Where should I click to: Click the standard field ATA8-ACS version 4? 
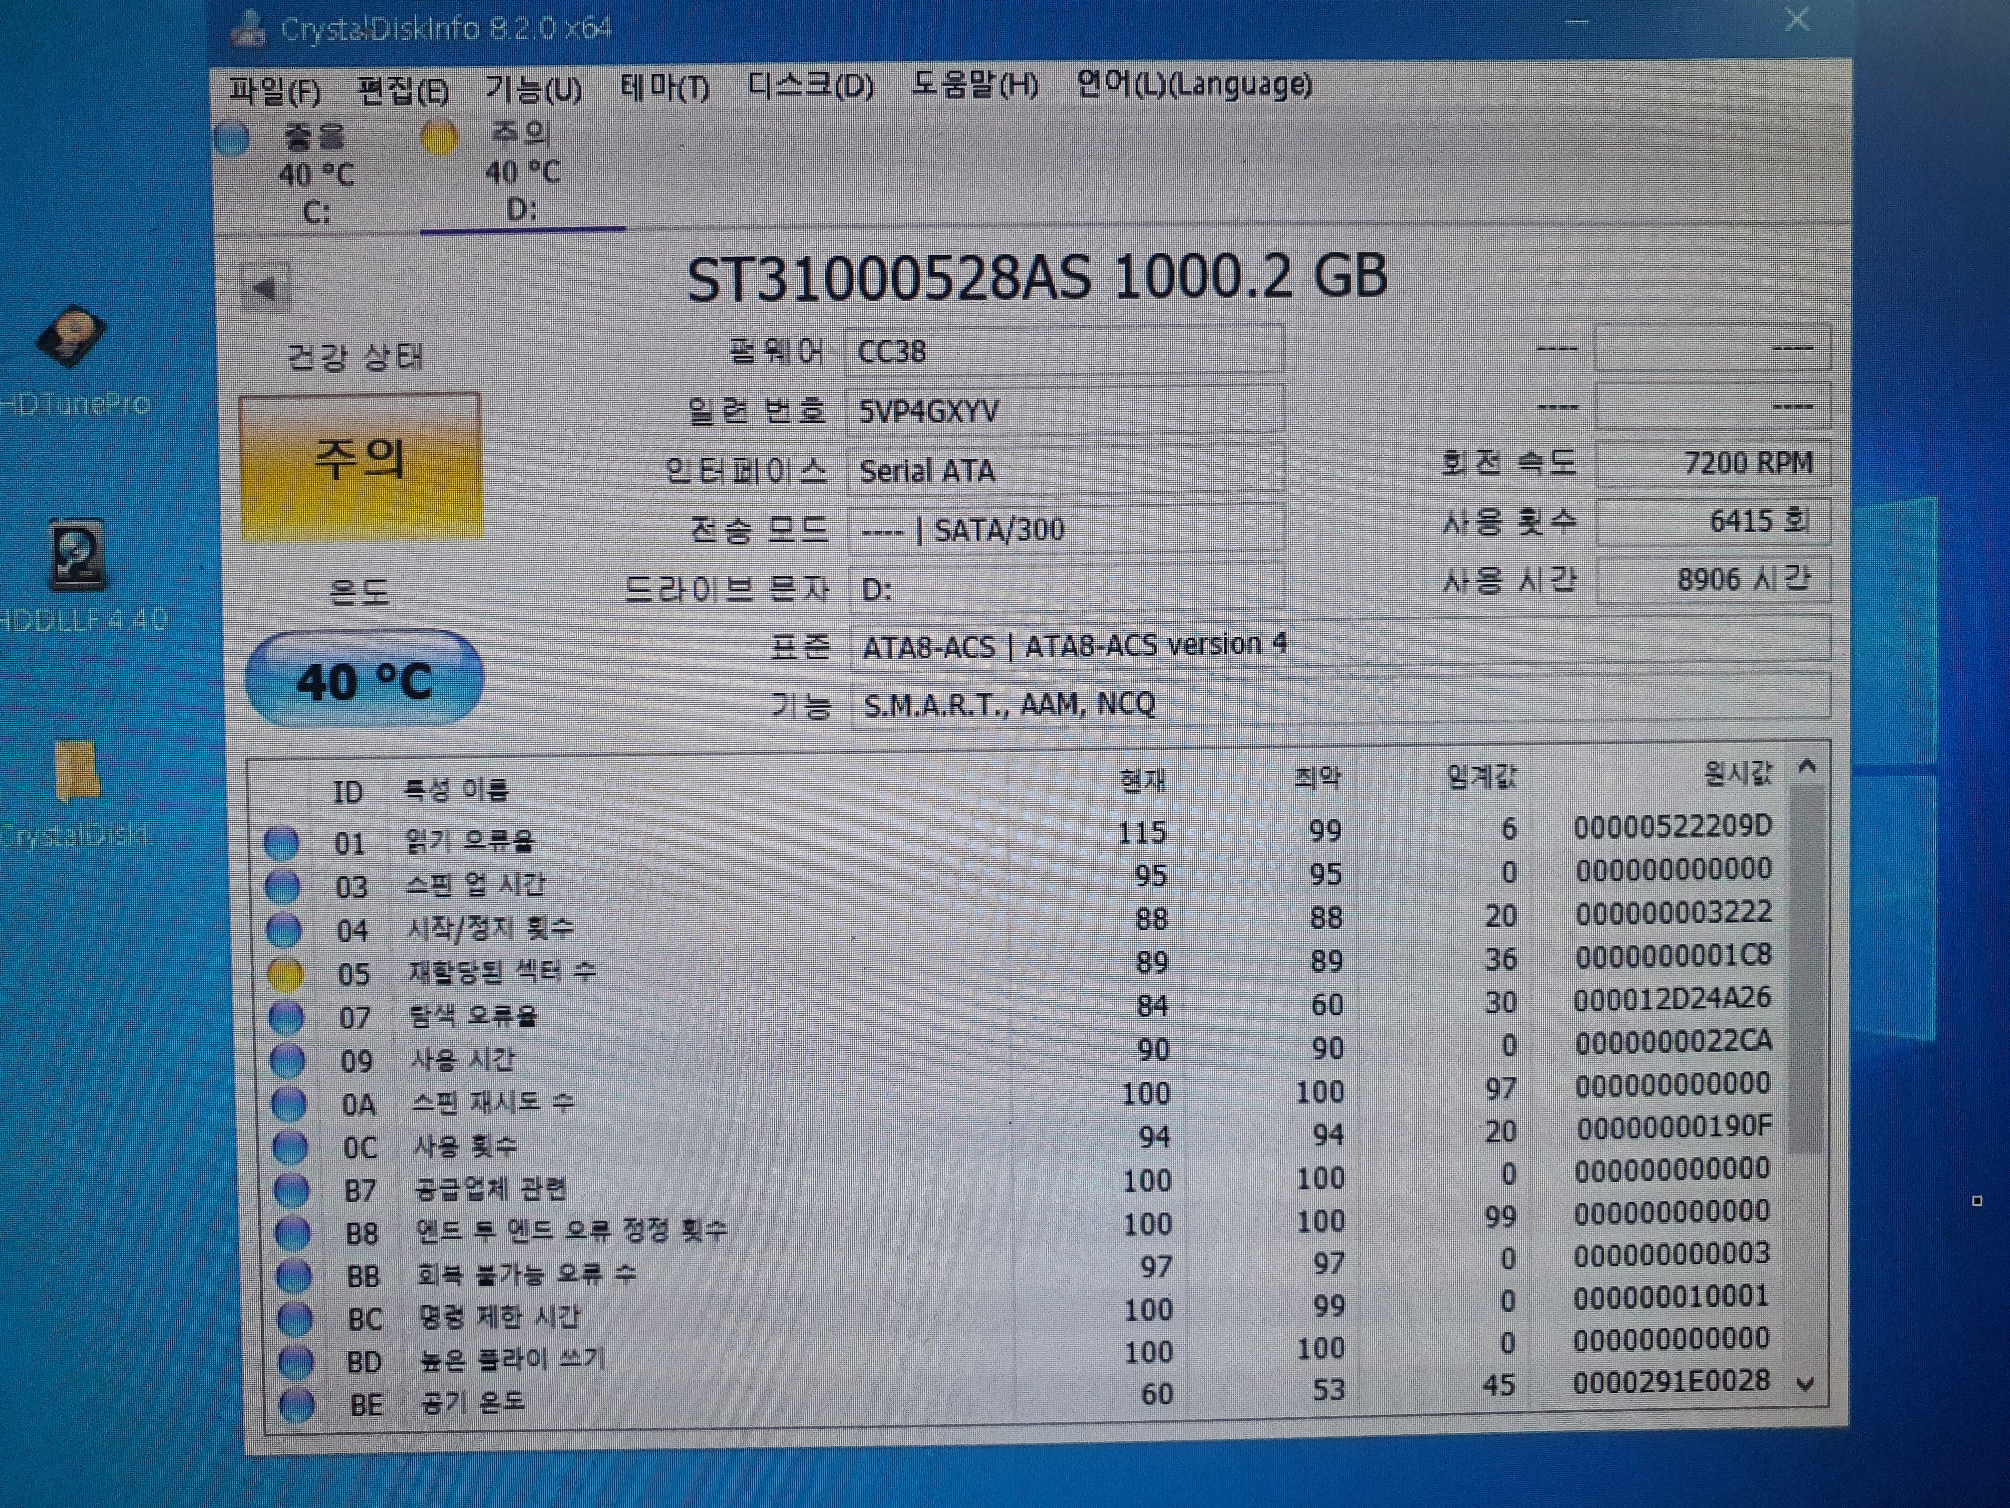click(1340, 644)
